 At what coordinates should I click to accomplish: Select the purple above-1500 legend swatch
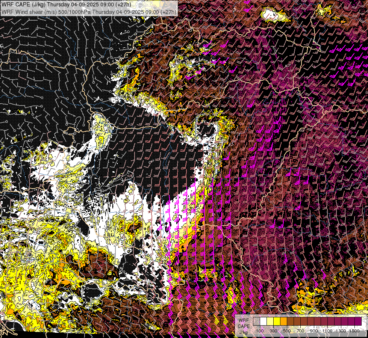pyautogui.click(x=358, y=321)
